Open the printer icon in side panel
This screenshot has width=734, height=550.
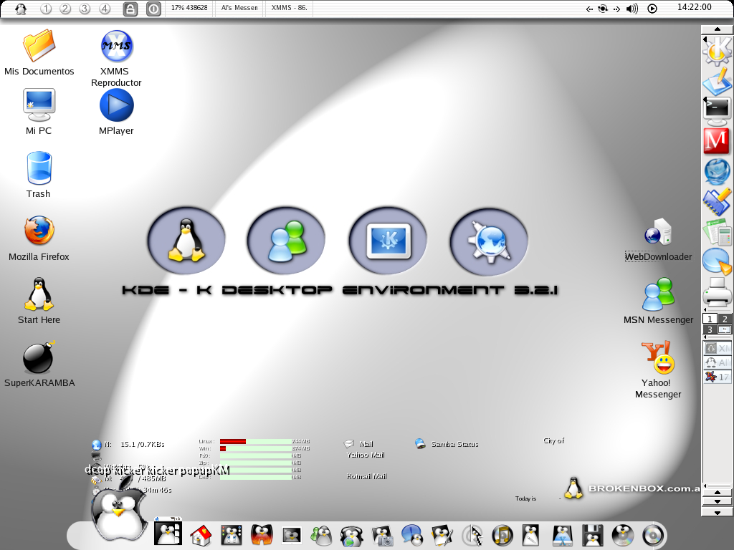tap(717, 292)
